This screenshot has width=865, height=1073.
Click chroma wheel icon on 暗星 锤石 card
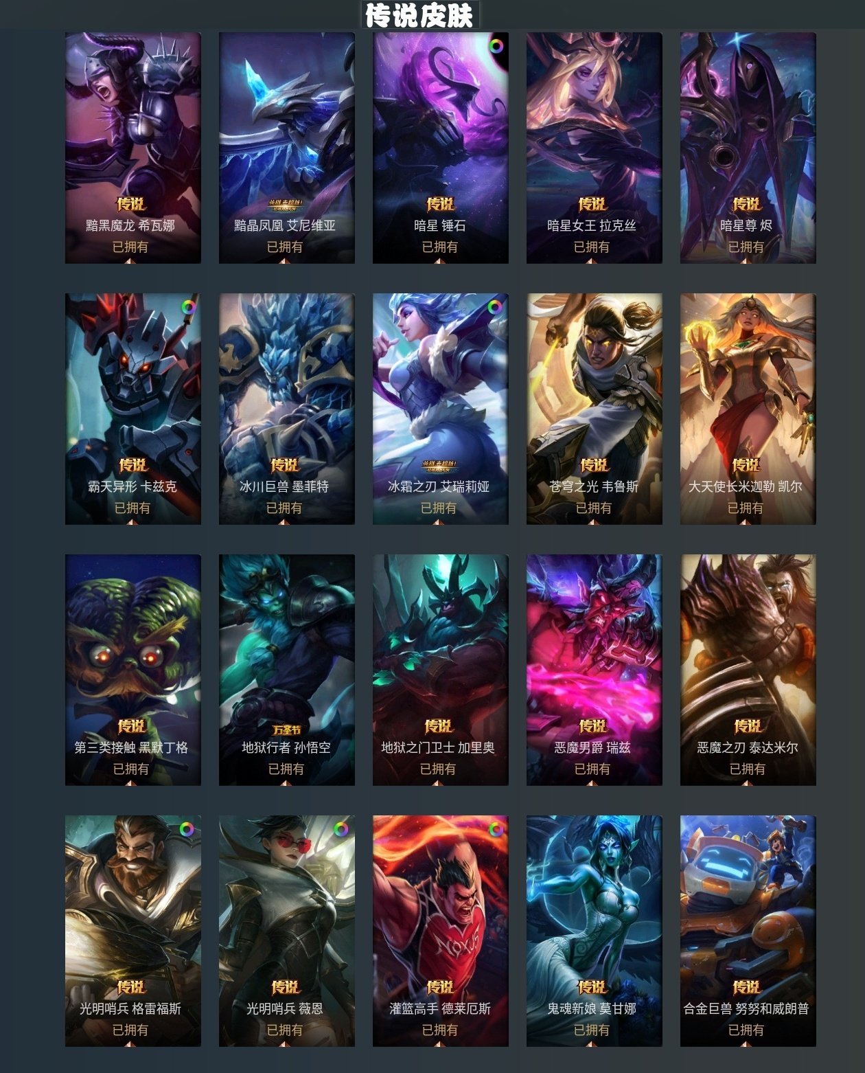click(x=496, y=47)
